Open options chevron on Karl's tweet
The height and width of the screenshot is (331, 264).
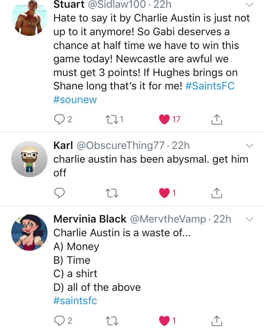(250, 146)
